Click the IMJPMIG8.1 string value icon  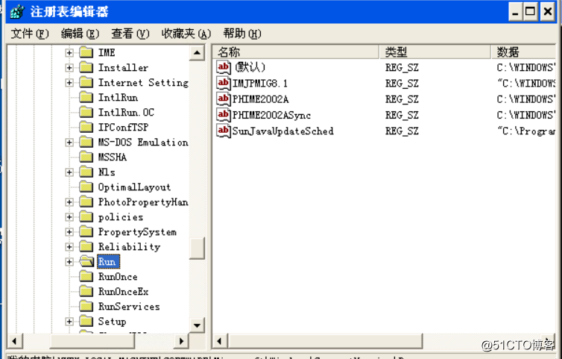[x=223, y=83]
